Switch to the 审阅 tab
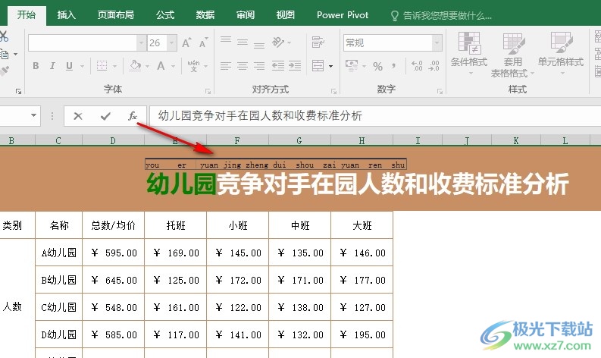The height and width of the screenshot is (358, 601). tap(246, 15)
